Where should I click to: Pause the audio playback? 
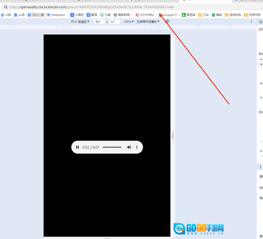78,147
